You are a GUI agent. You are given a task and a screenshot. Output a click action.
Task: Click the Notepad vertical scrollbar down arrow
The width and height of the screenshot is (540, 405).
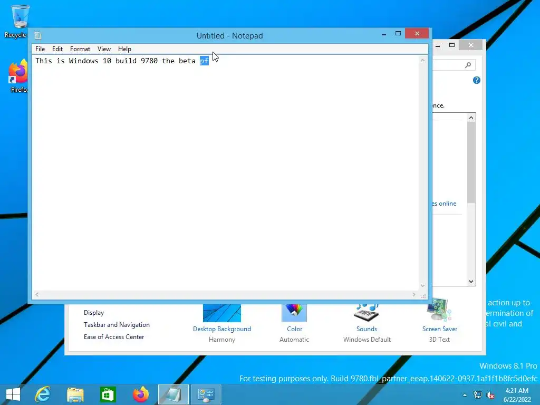point(422,285)
